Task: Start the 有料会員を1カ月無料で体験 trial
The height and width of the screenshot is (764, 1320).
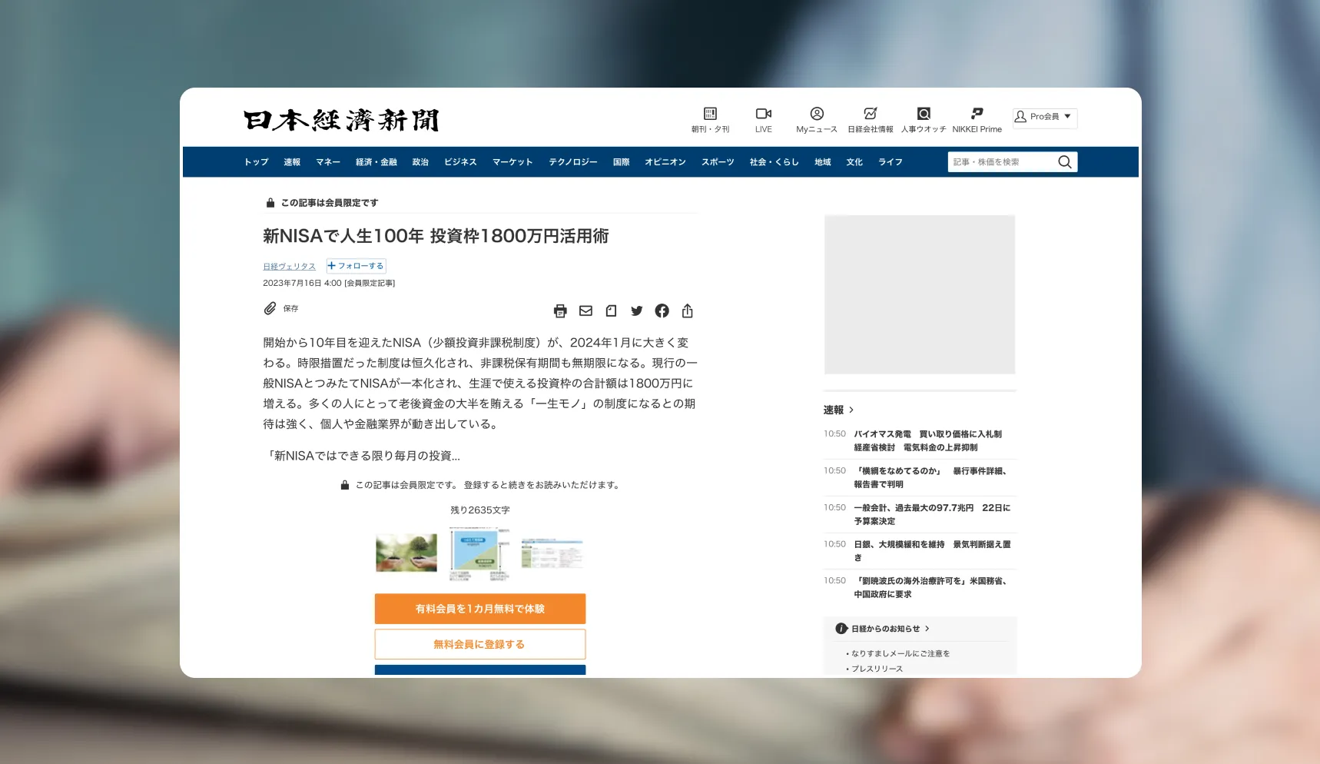Action: [479, 608]
